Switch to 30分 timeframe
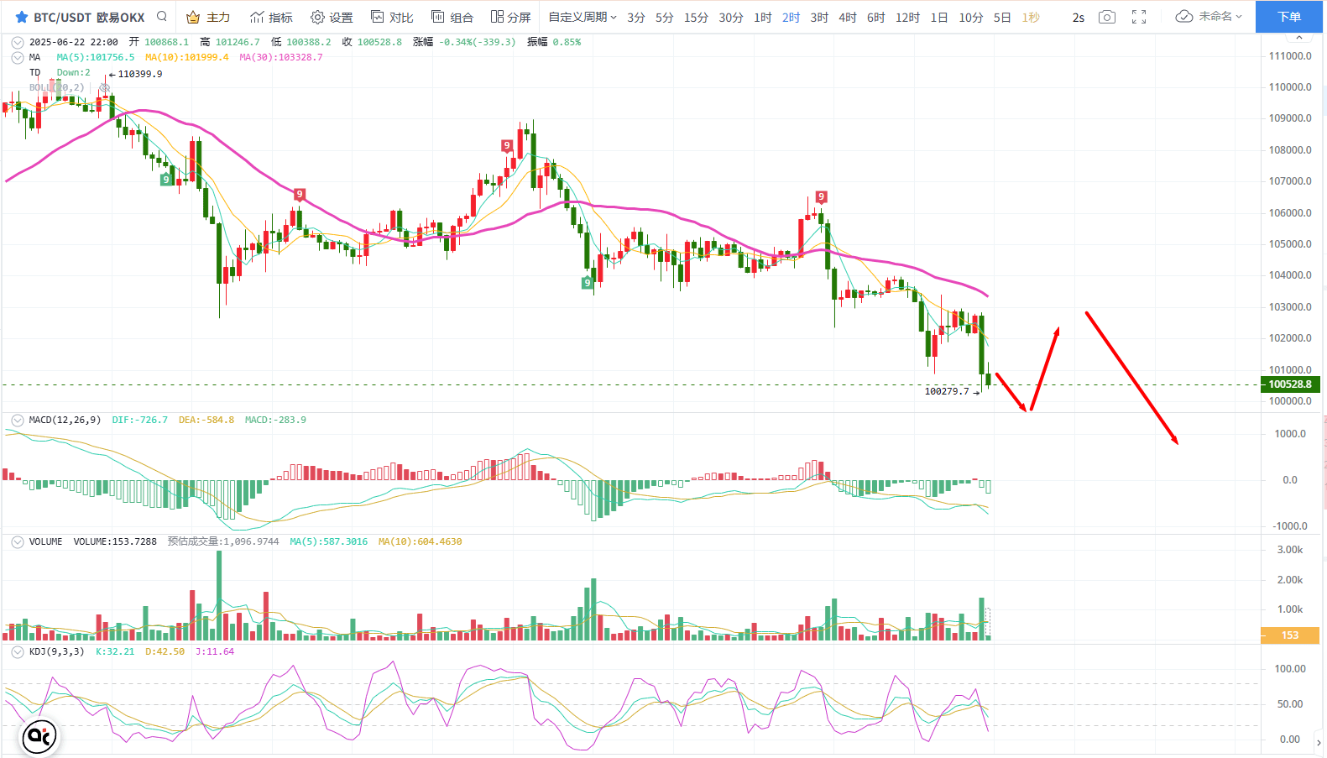Screen dimensions: 1327x758 731,17
